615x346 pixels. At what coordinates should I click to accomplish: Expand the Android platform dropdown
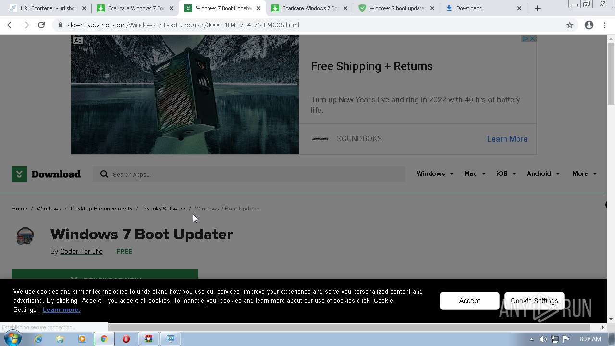click(543, 173)
